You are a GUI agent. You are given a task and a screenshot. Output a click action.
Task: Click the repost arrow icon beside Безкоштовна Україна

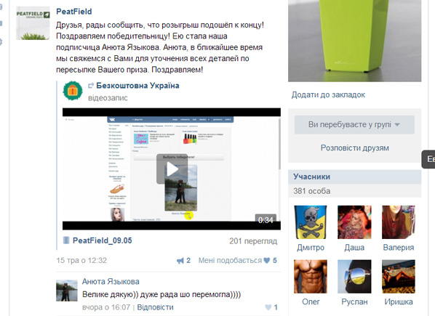pos(91,86)
